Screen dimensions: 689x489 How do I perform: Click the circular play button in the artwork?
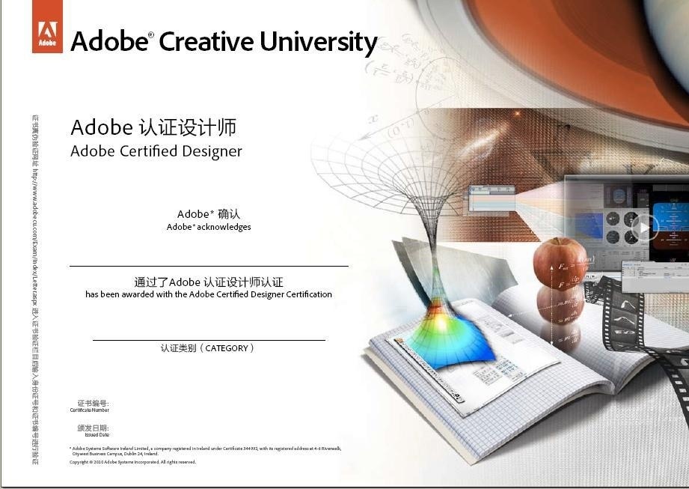coord(645,228)
